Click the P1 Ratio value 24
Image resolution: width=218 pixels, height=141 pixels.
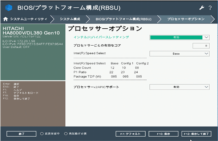(x=136, y=72)
